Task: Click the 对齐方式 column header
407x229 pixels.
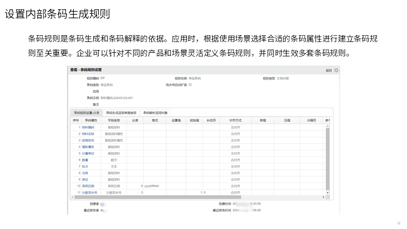Action: [236, 120]
